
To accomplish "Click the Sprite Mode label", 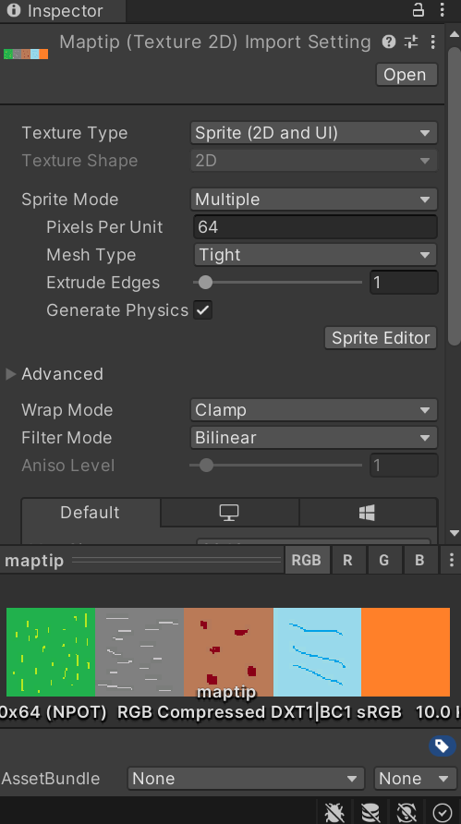I will (70, 200).
